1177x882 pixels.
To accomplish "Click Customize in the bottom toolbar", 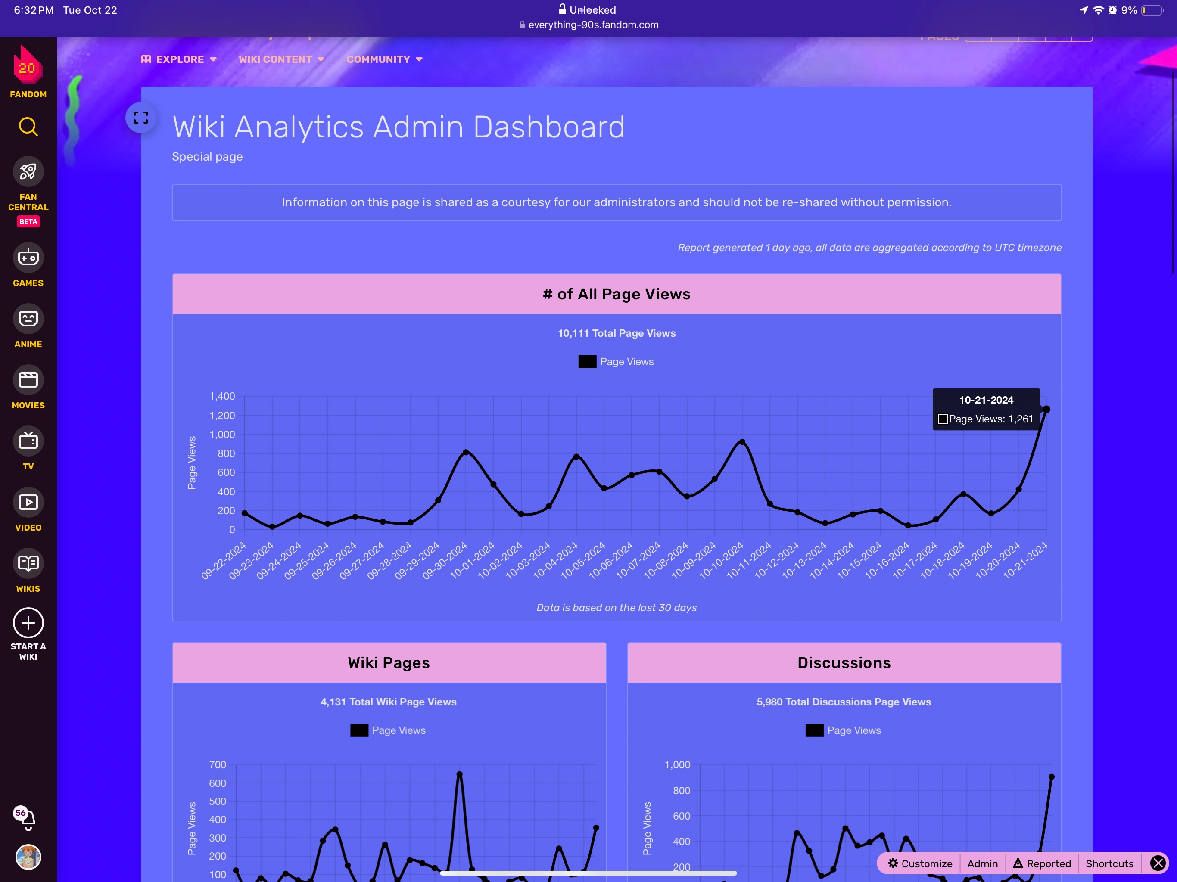I will (920, 863).
